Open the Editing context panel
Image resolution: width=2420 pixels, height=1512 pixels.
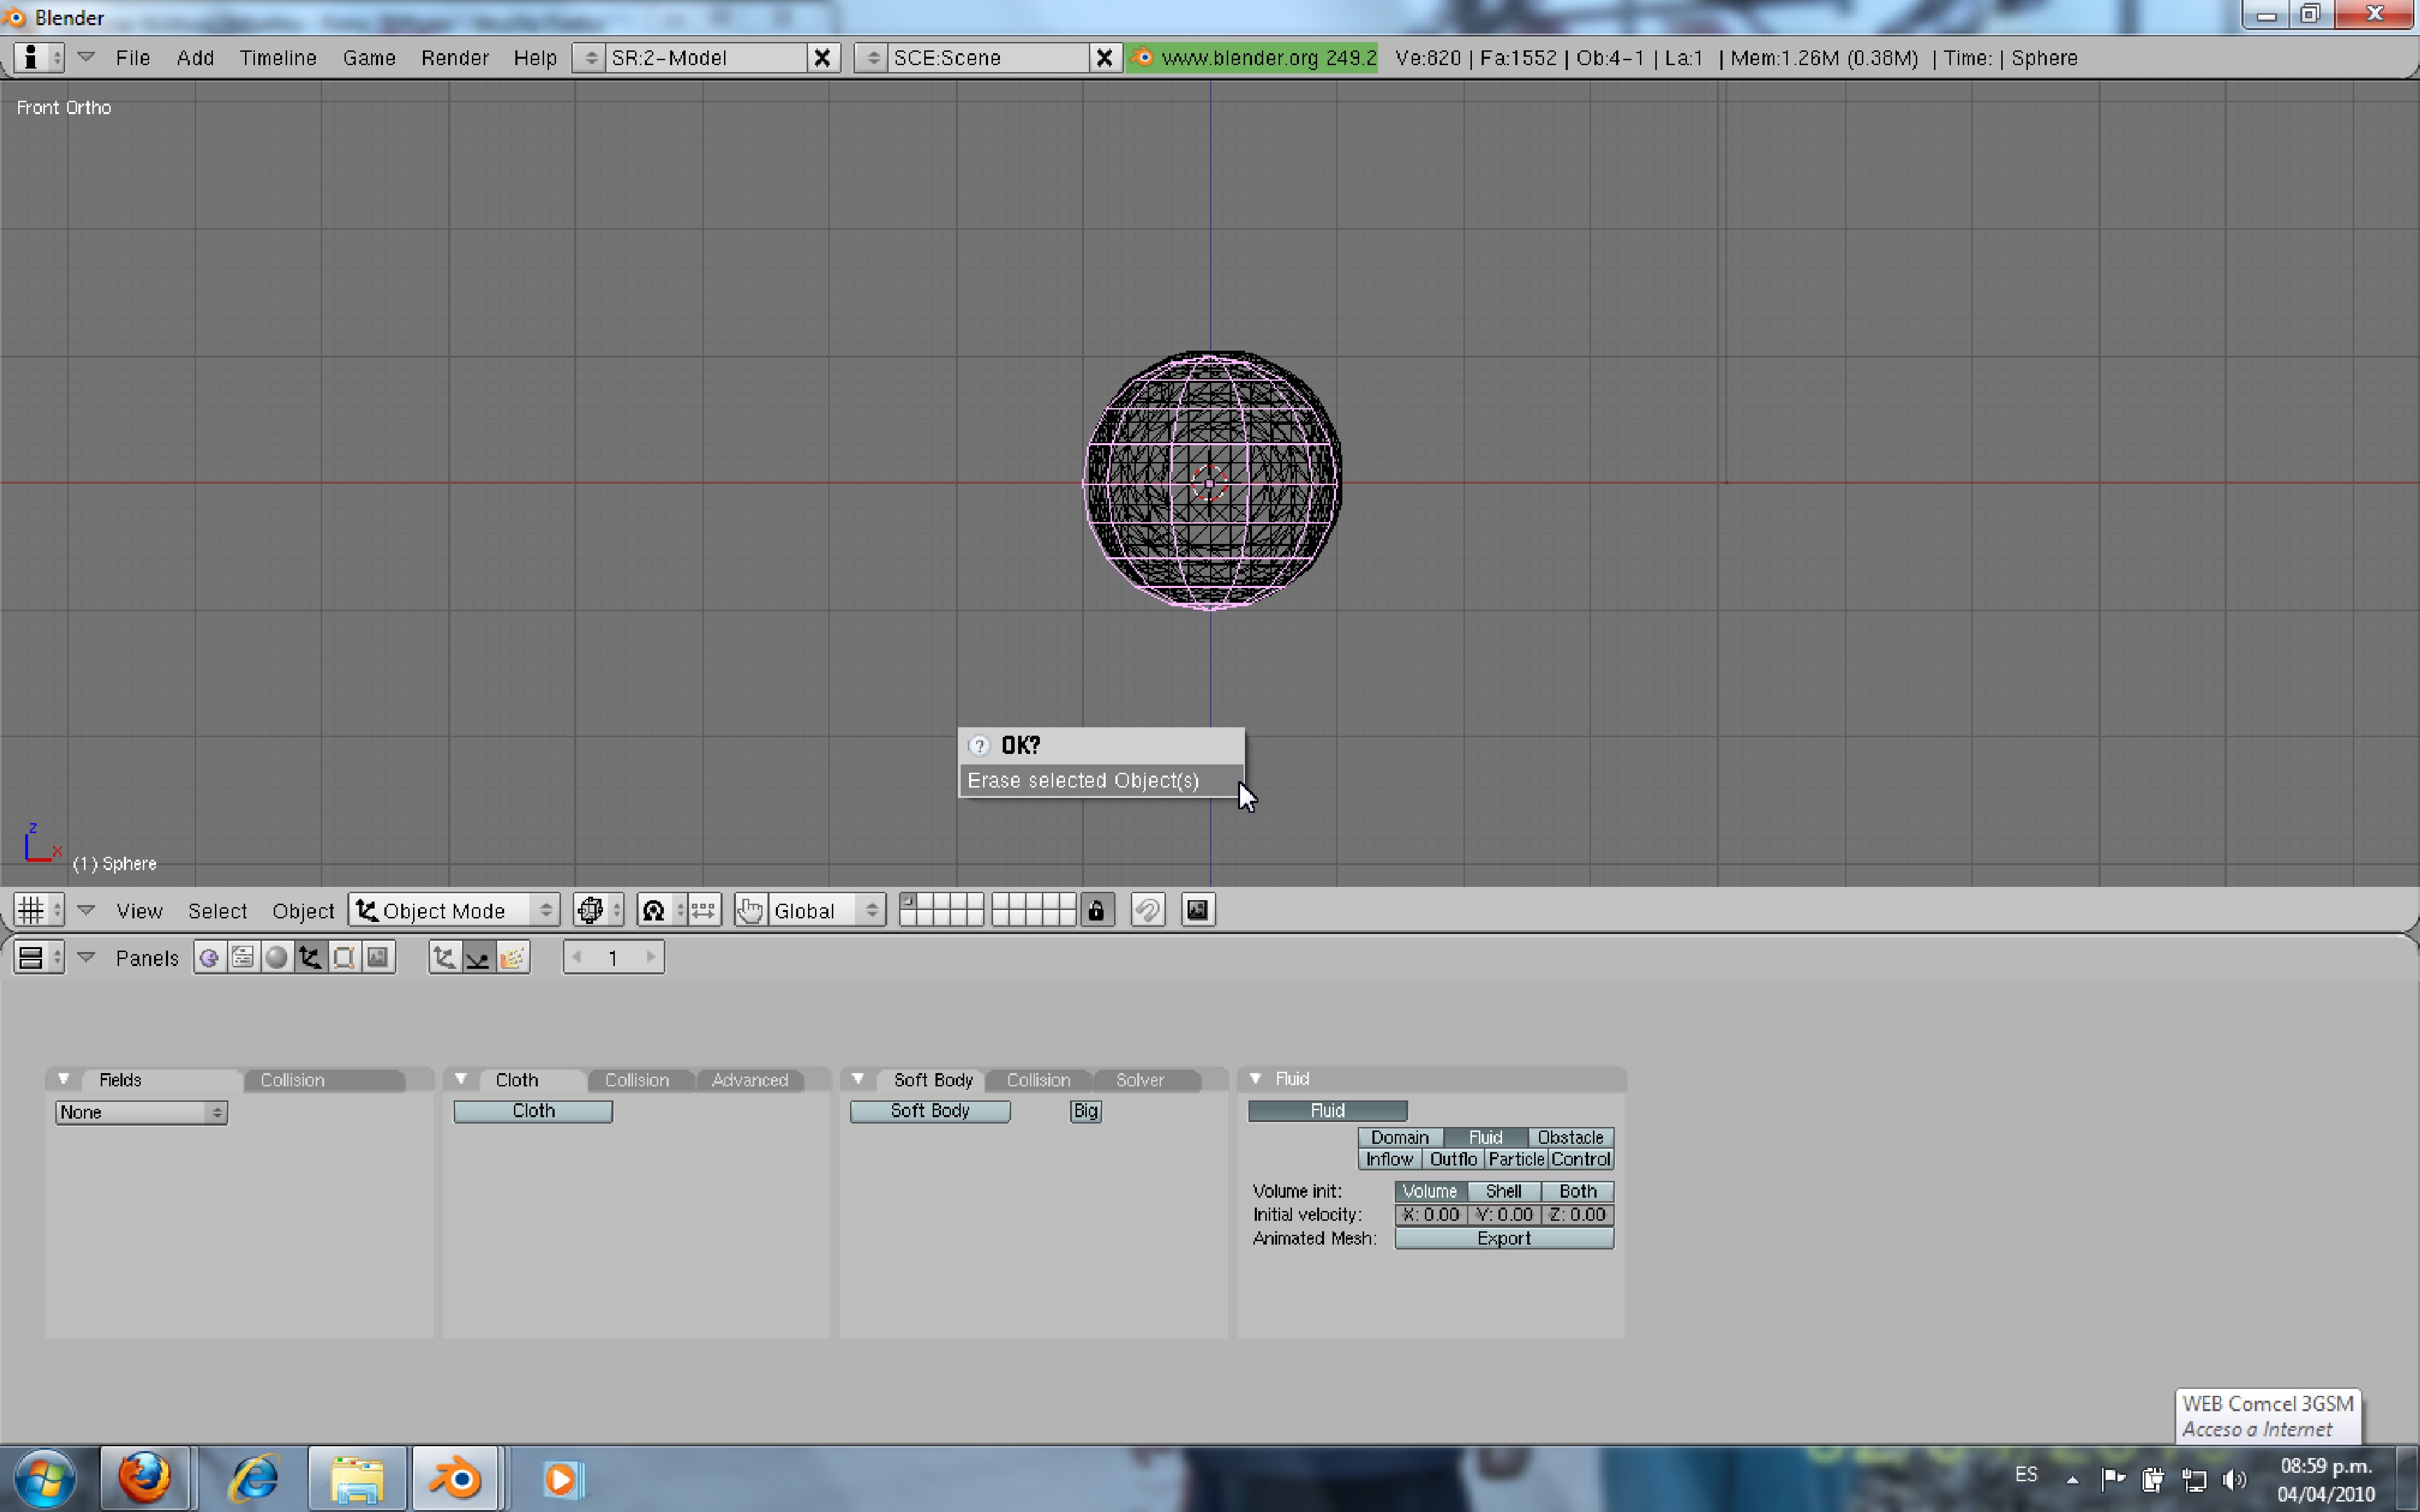pyautogui.click(x=344, y=957)
